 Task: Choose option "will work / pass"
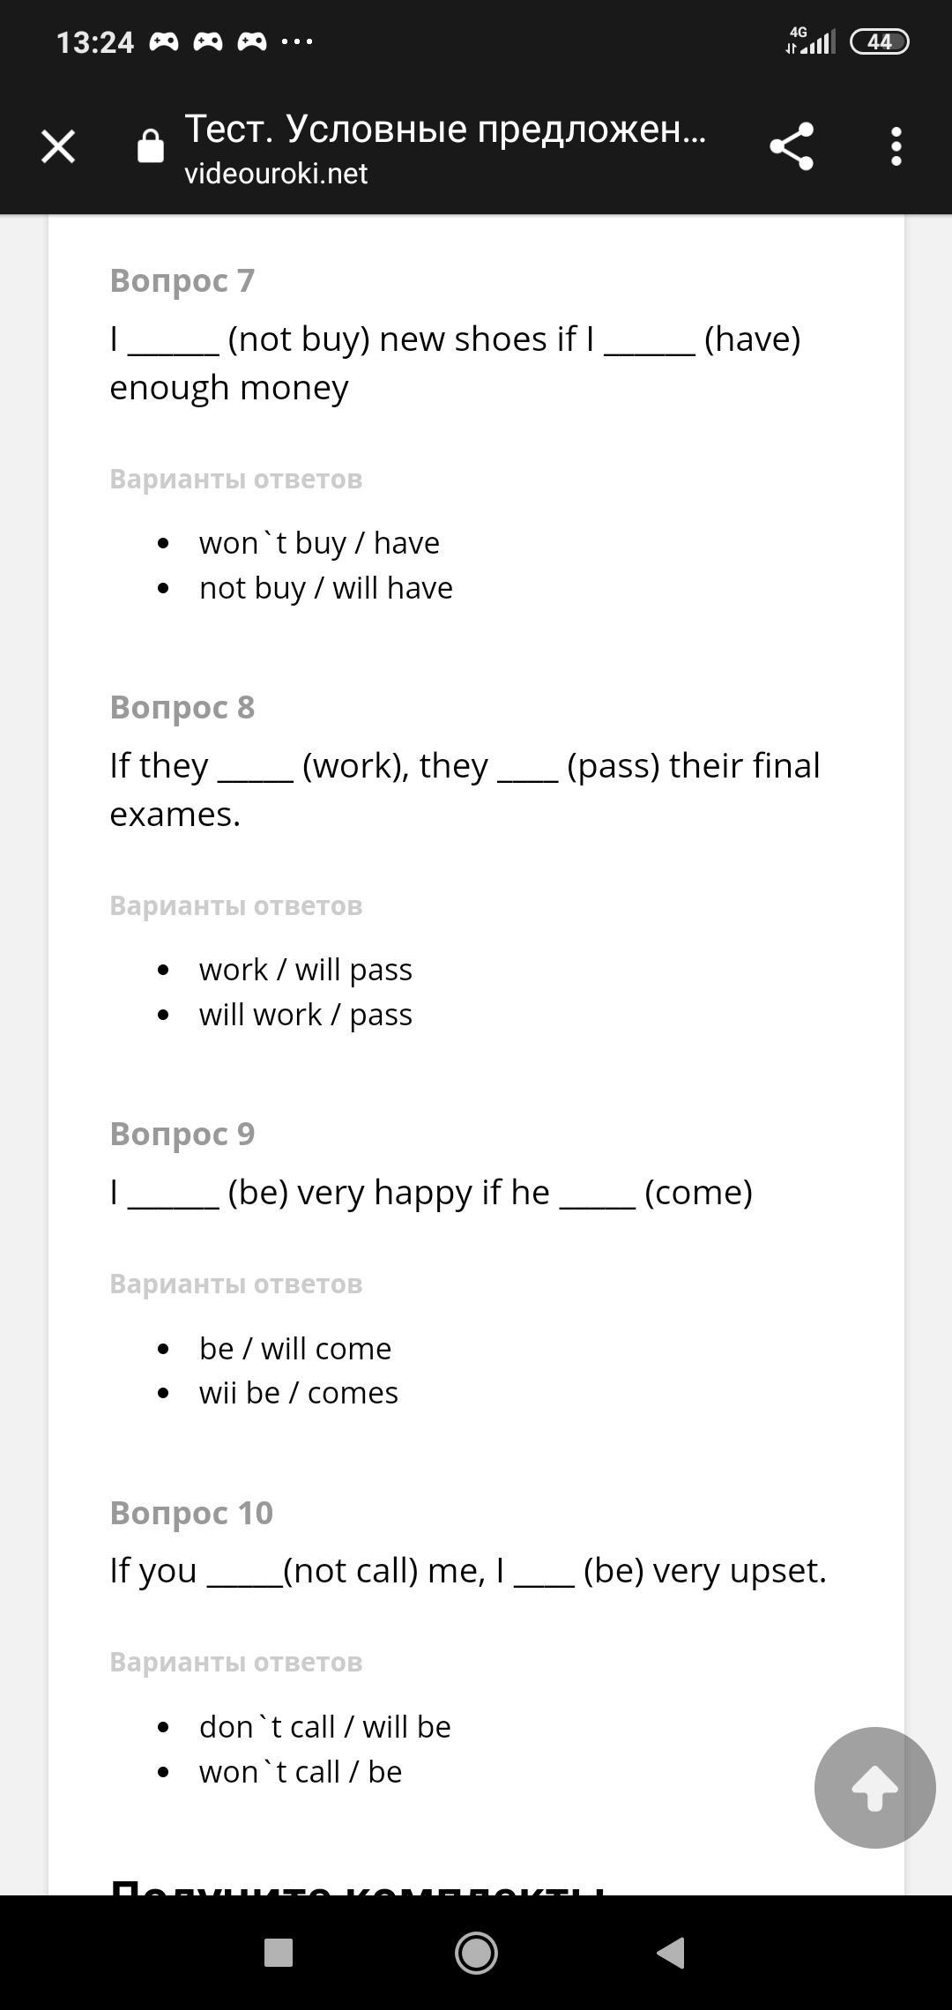point(306,1015)
